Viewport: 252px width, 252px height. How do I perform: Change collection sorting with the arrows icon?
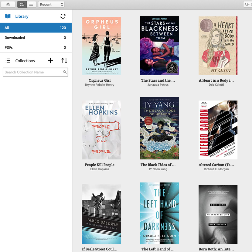point(64,61)
